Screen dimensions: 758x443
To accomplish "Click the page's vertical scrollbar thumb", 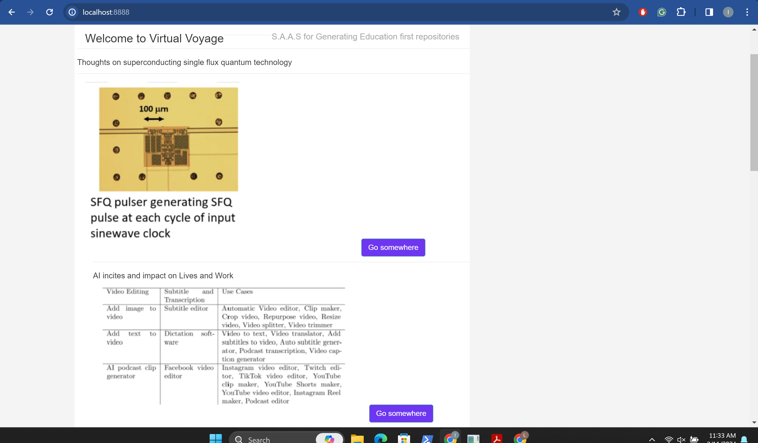I will (x=754, y=112).
